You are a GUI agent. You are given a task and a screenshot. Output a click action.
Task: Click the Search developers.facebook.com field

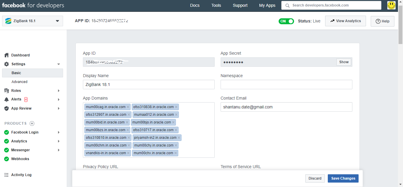[x=331, y=5]
